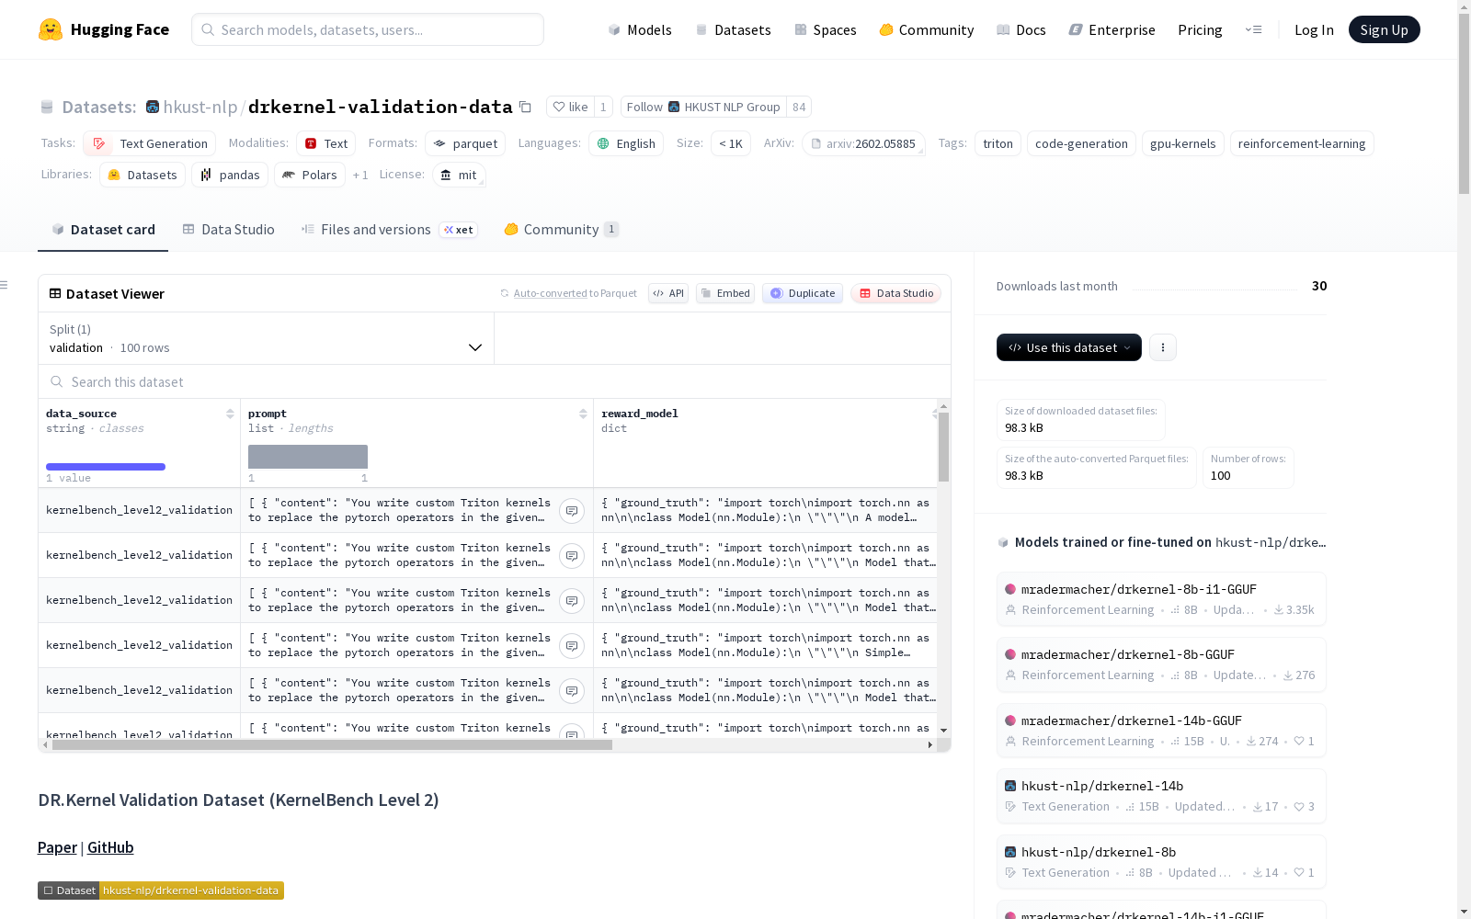
Task: Click Log In
Action: [x=1314, y=29]
